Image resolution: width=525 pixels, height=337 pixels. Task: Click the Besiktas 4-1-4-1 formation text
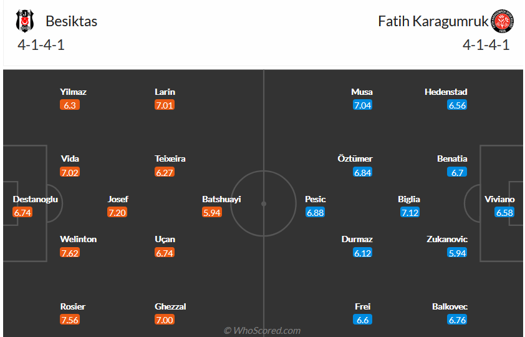[x=42, y=45]
